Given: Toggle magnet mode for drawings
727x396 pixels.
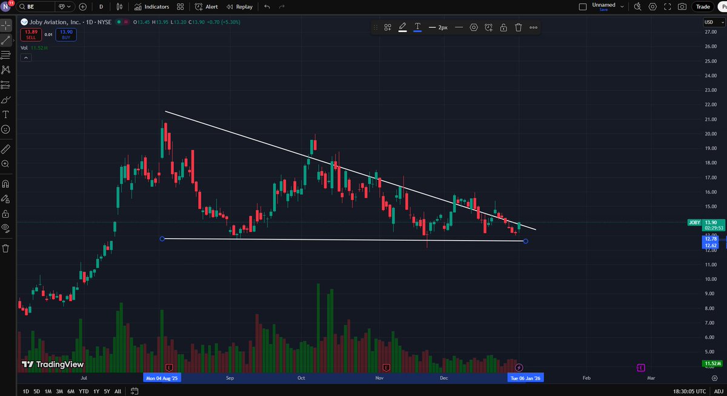Looking at the screenshot, I should (x=6, y=183).
